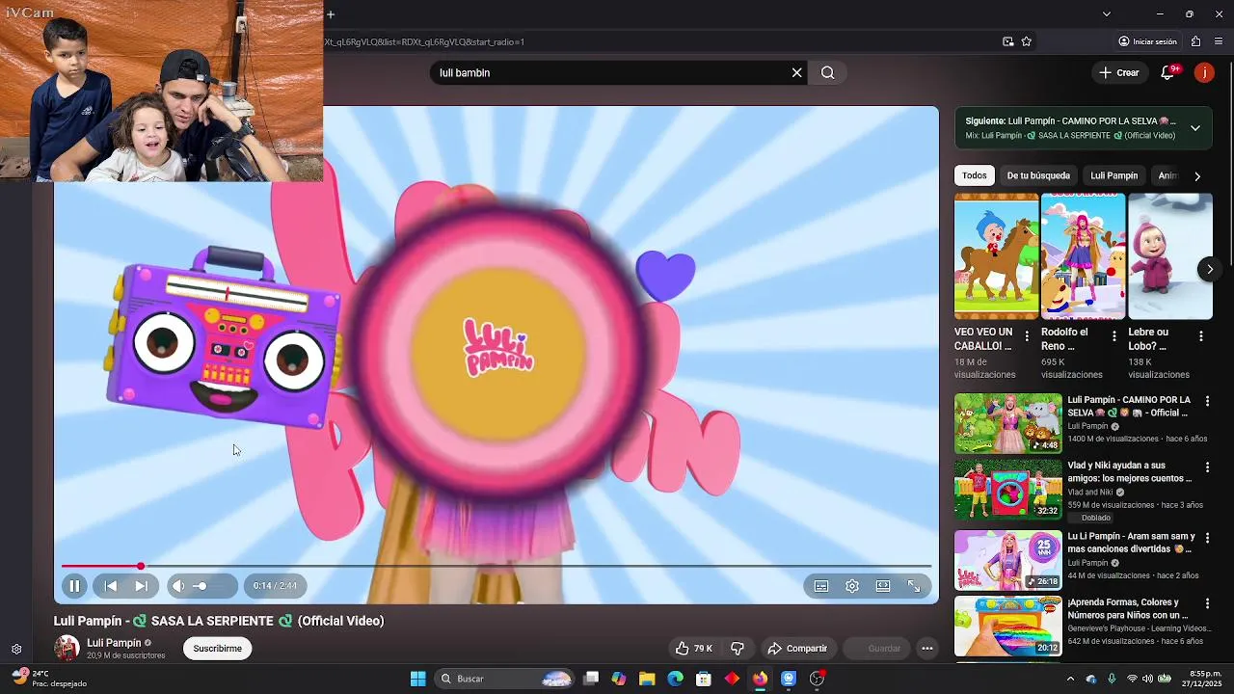This screenshot has height=694, width=1234.
Task: Switch to theater mode view
Action: pos(883,586)
